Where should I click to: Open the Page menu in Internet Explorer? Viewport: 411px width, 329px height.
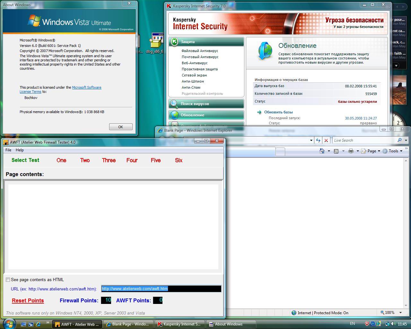(x=371, y=151)
